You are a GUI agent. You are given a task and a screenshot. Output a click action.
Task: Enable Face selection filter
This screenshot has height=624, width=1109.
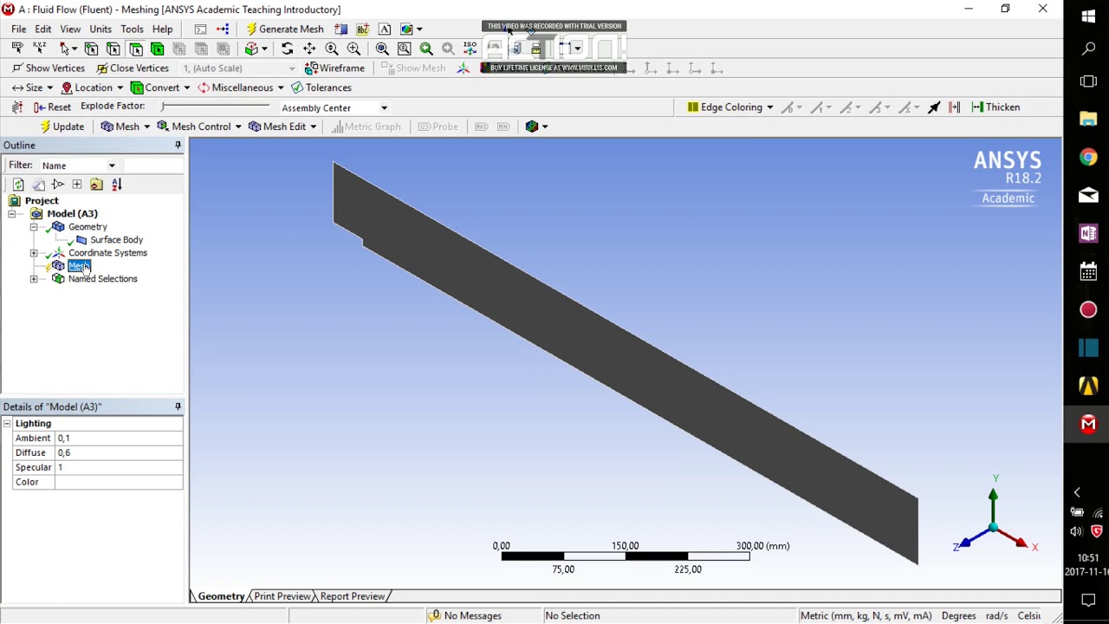point(136,49)
